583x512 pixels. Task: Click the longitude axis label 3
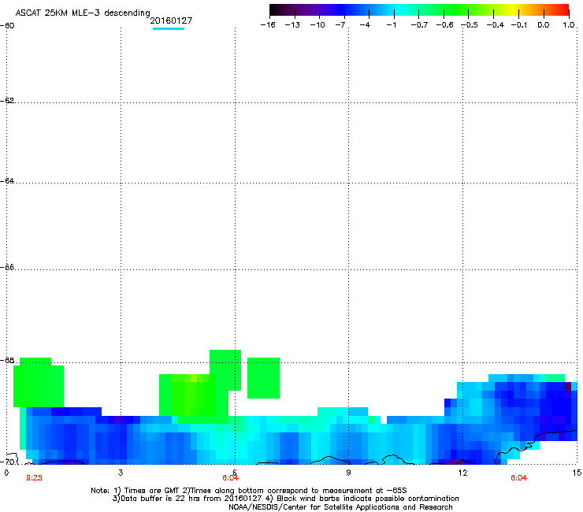[121, 473]
